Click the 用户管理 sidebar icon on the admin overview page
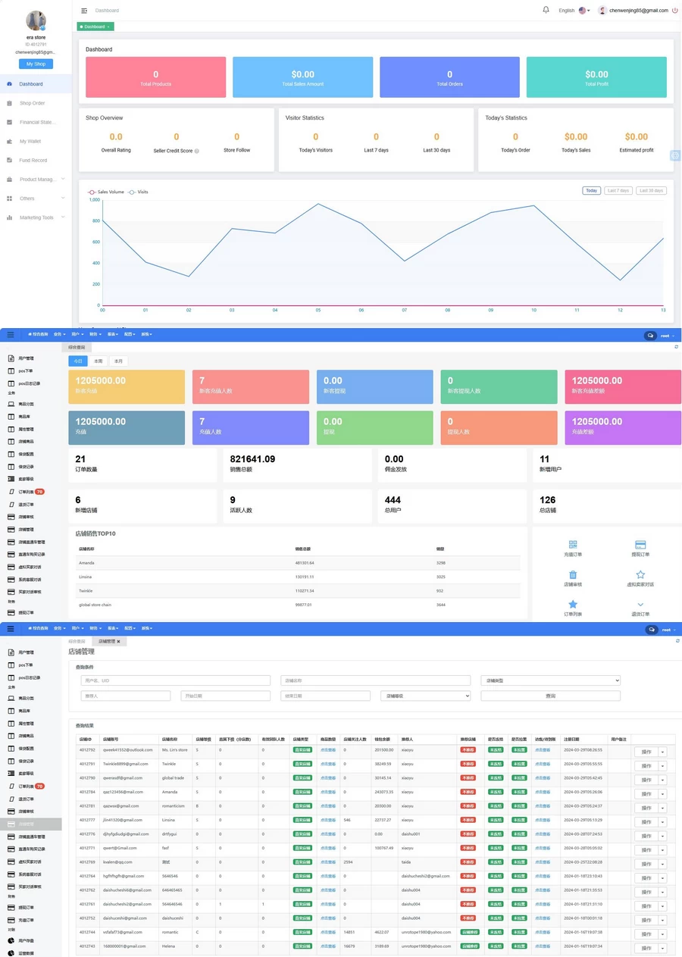The height and width of the screenshot is (957, 682). pos(11,358)
